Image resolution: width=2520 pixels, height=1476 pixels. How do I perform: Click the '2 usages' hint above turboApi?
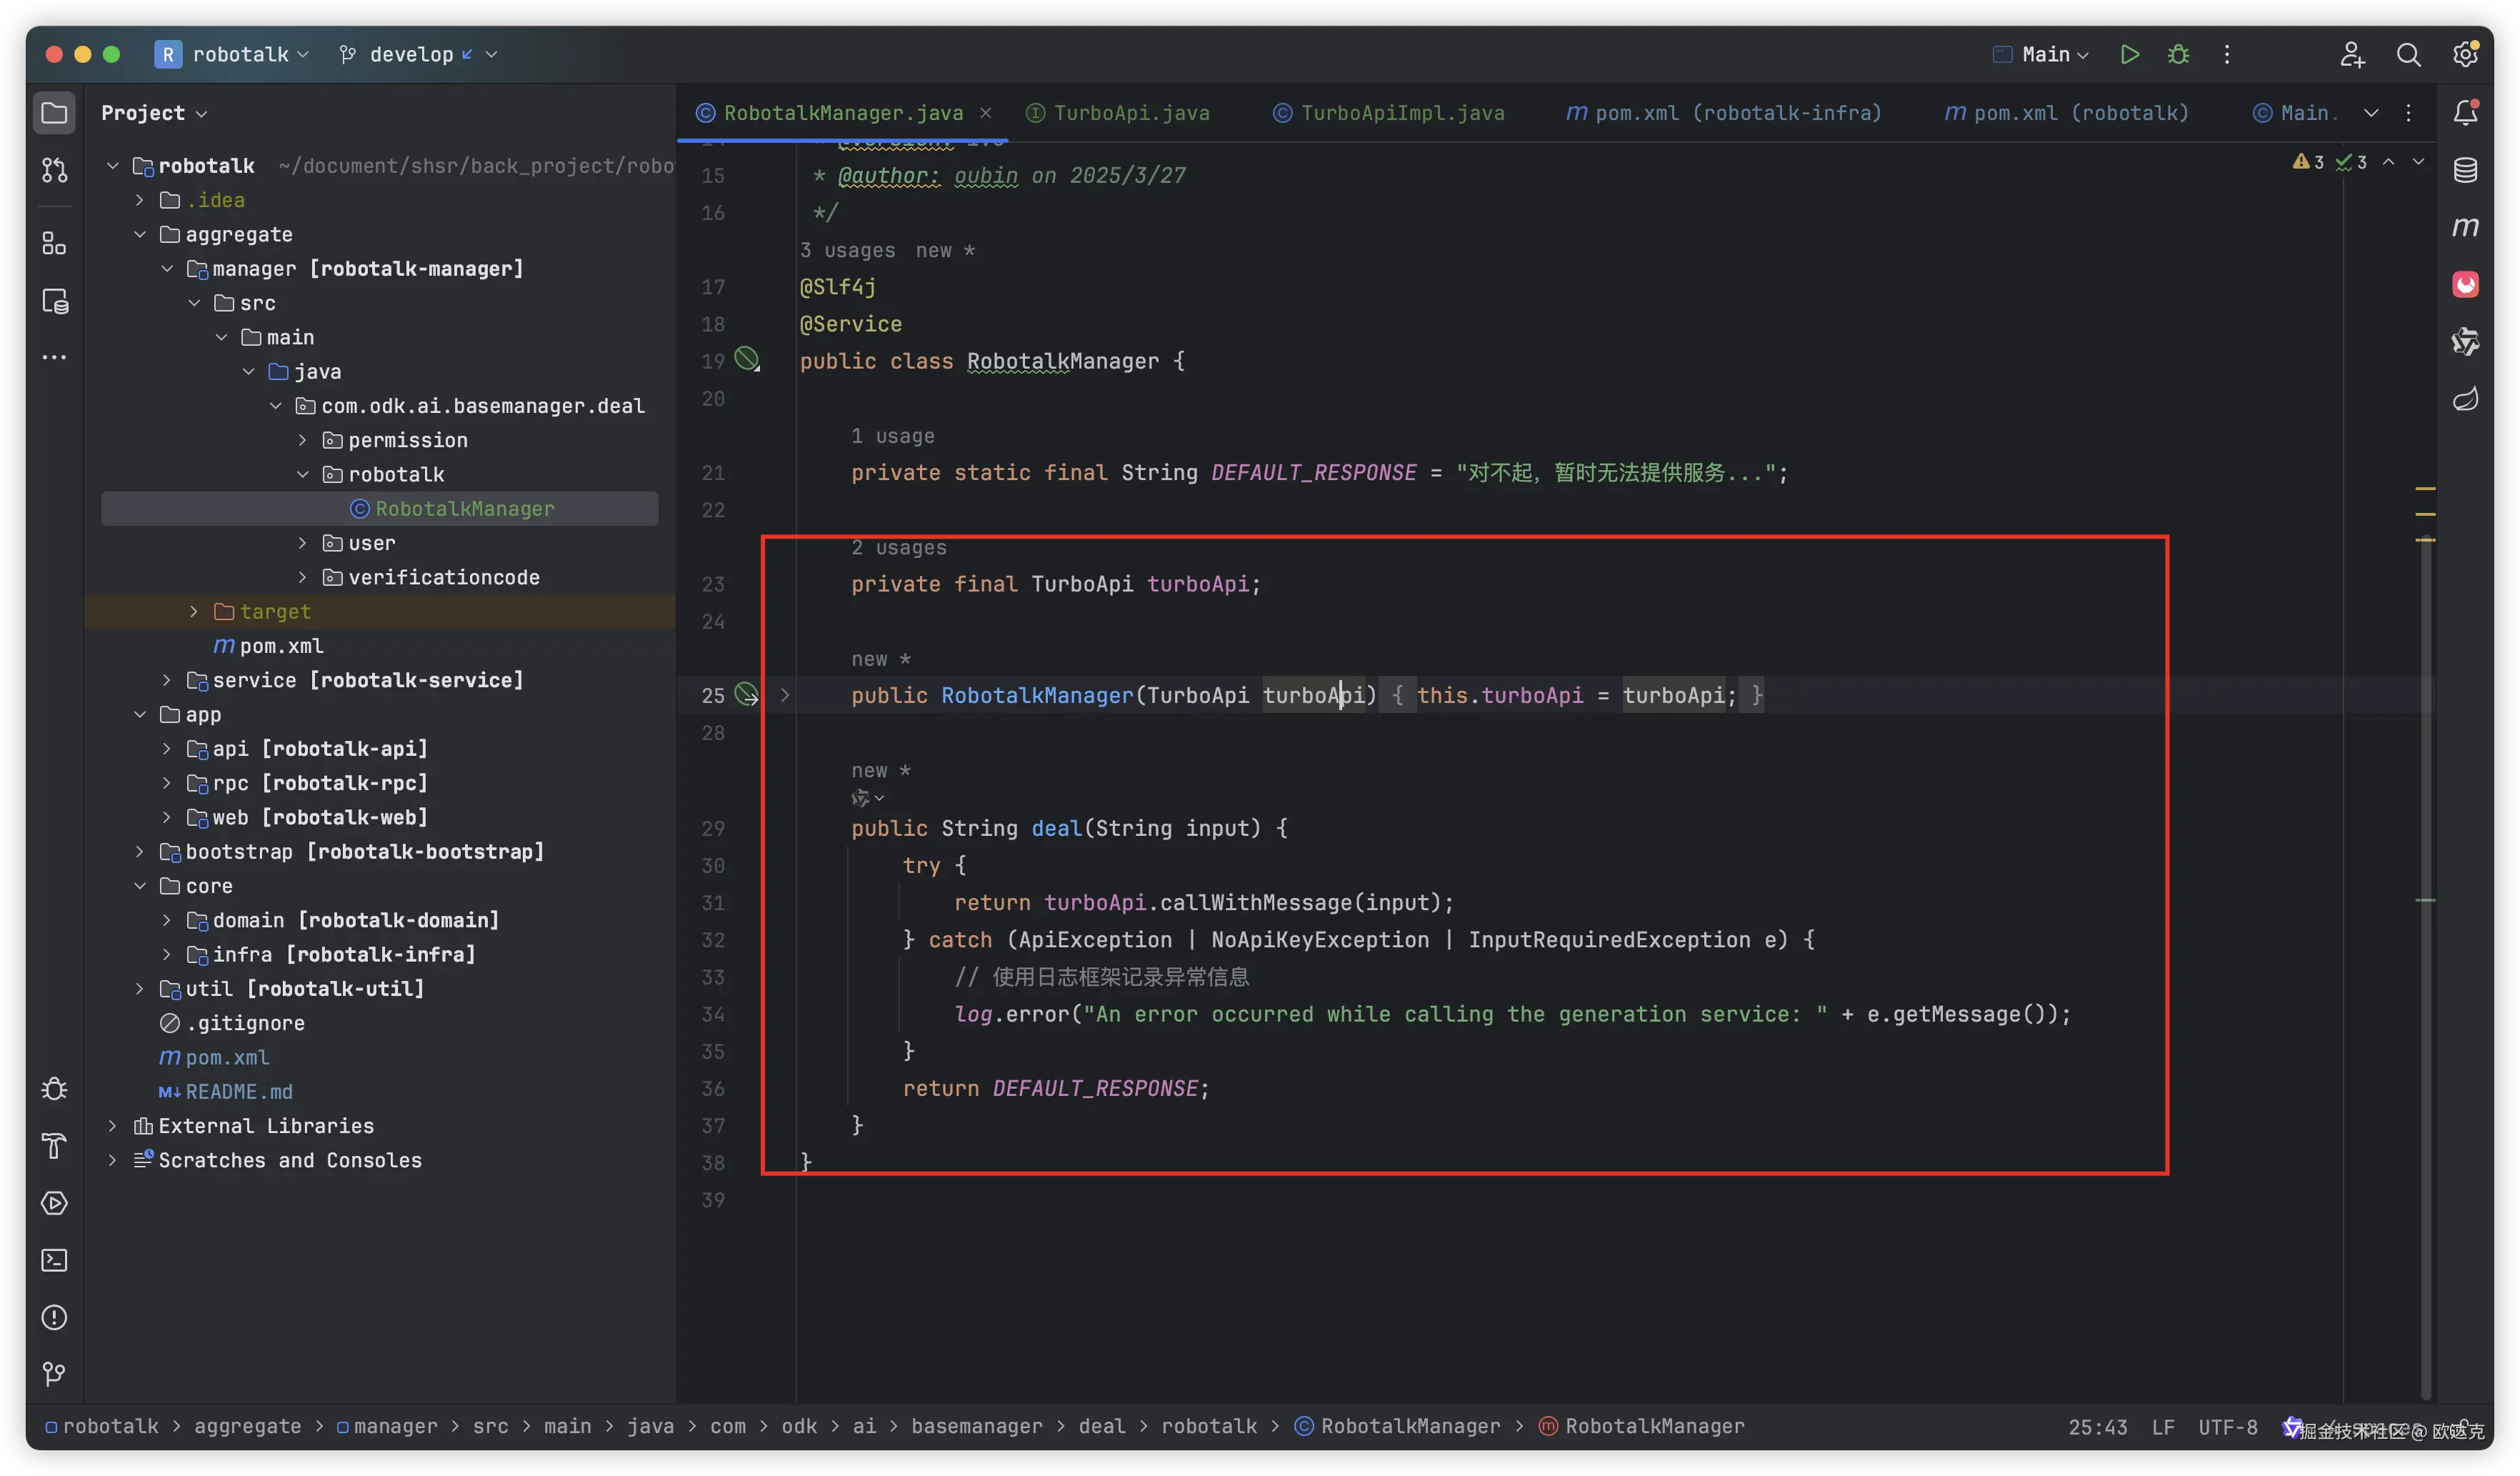[898, 547]
